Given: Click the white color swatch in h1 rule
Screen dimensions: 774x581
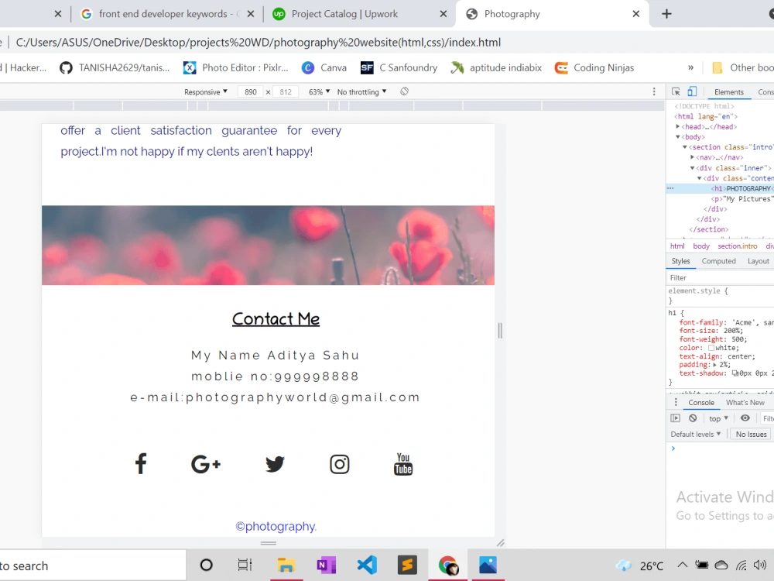Looking at the screenshot, I should pos(711,348).
